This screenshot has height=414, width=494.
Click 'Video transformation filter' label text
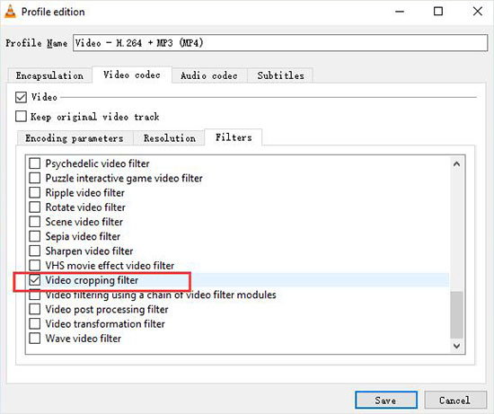pos(105,324)
